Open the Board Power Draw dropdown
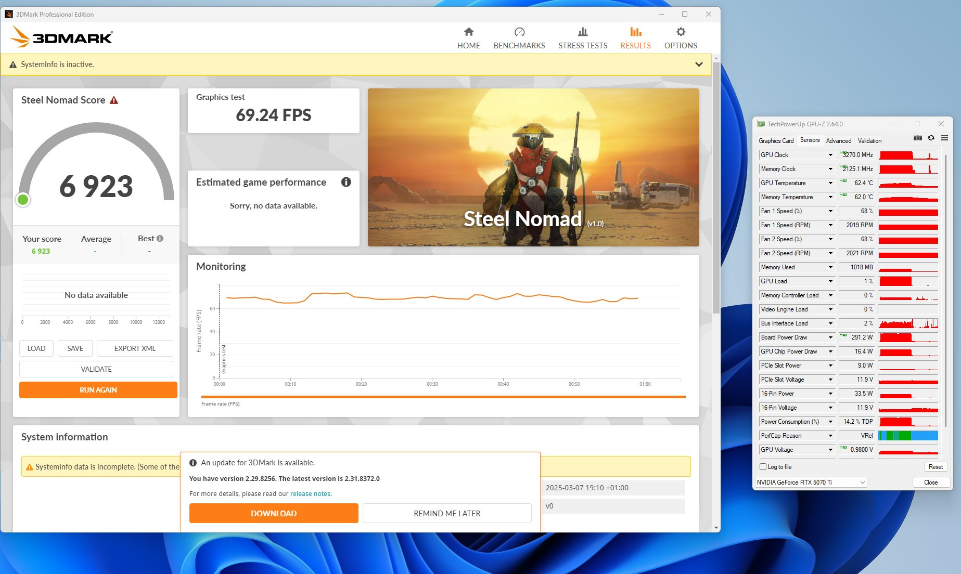Viewport: 961px width, 574px height. [x=830, y=337]
